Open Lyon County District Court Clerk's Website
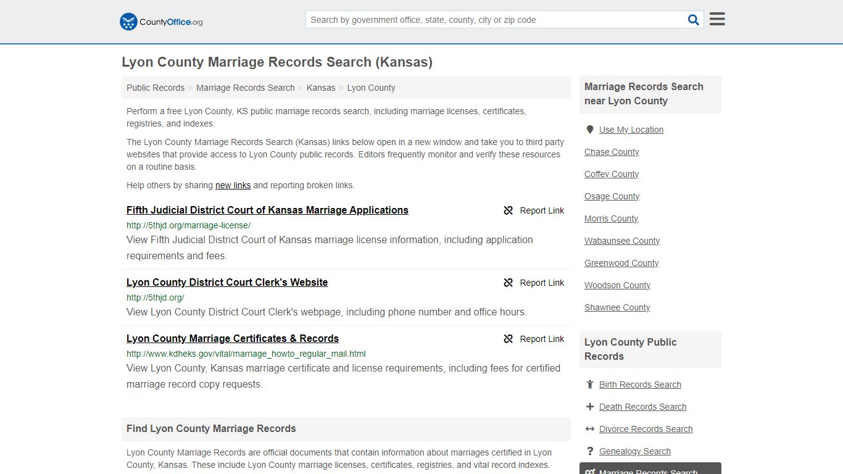The height and width of the screenshot is (474, 843). coord(227,282)
